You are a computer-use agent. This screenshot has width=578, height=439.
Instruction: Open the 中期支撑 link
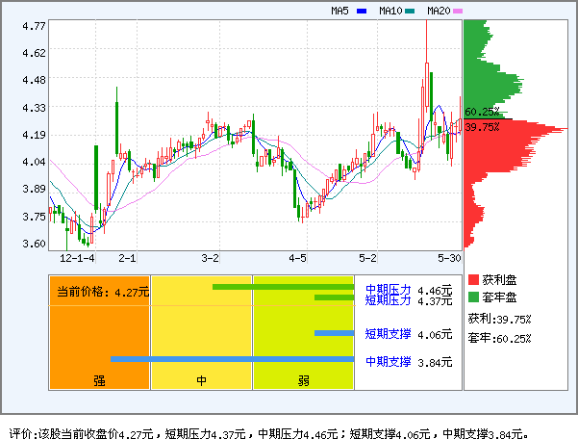(x=388, y=361)
